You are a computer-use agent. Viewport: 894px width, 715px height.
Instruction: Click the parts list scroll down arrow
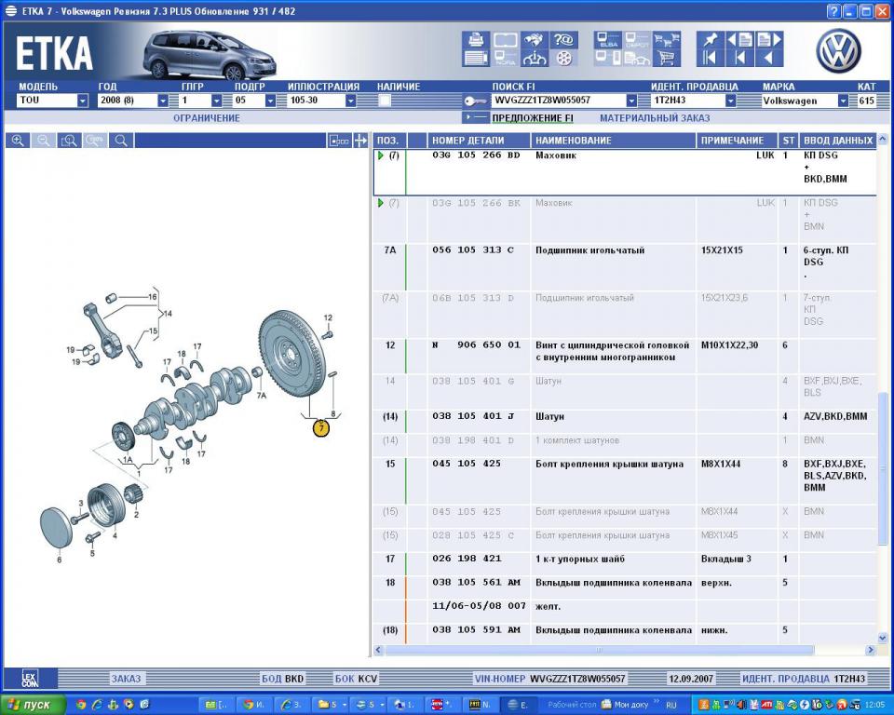[x=882, y=638]
